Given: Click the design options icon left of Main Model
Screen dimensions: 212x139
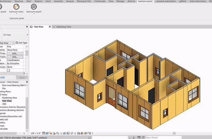Looking at the screenshot, I should [139, 138].
